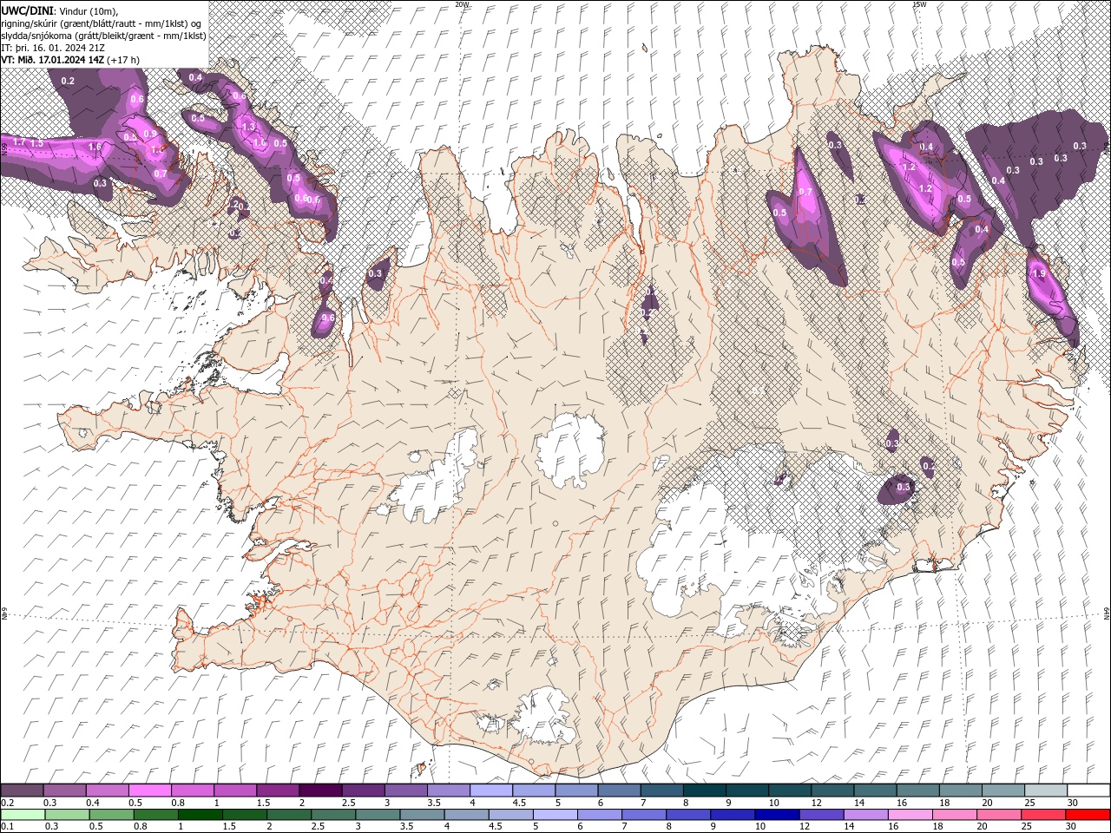Click the 15W longitude label at the top
Screen dimensions: 1111x833
pos(919,4)
